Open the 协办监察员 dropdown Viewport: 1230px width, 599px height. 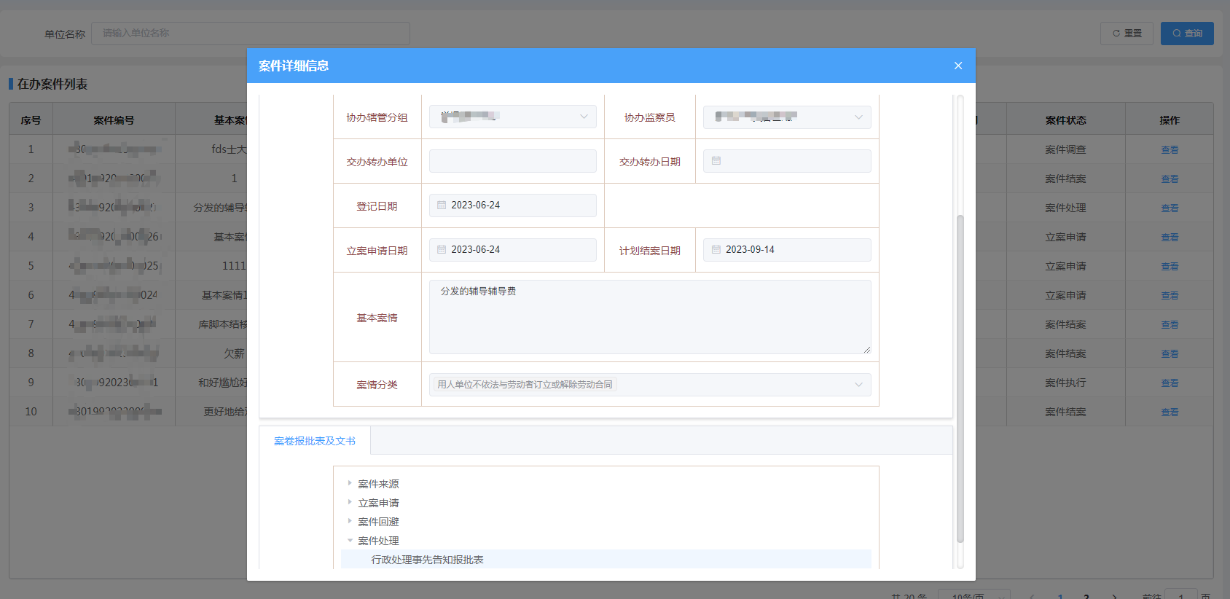787,117
